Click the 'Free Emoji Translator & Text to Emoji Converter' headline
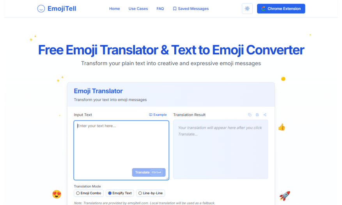The width and height of the screenshot is (342, 205). pos(171,50)
